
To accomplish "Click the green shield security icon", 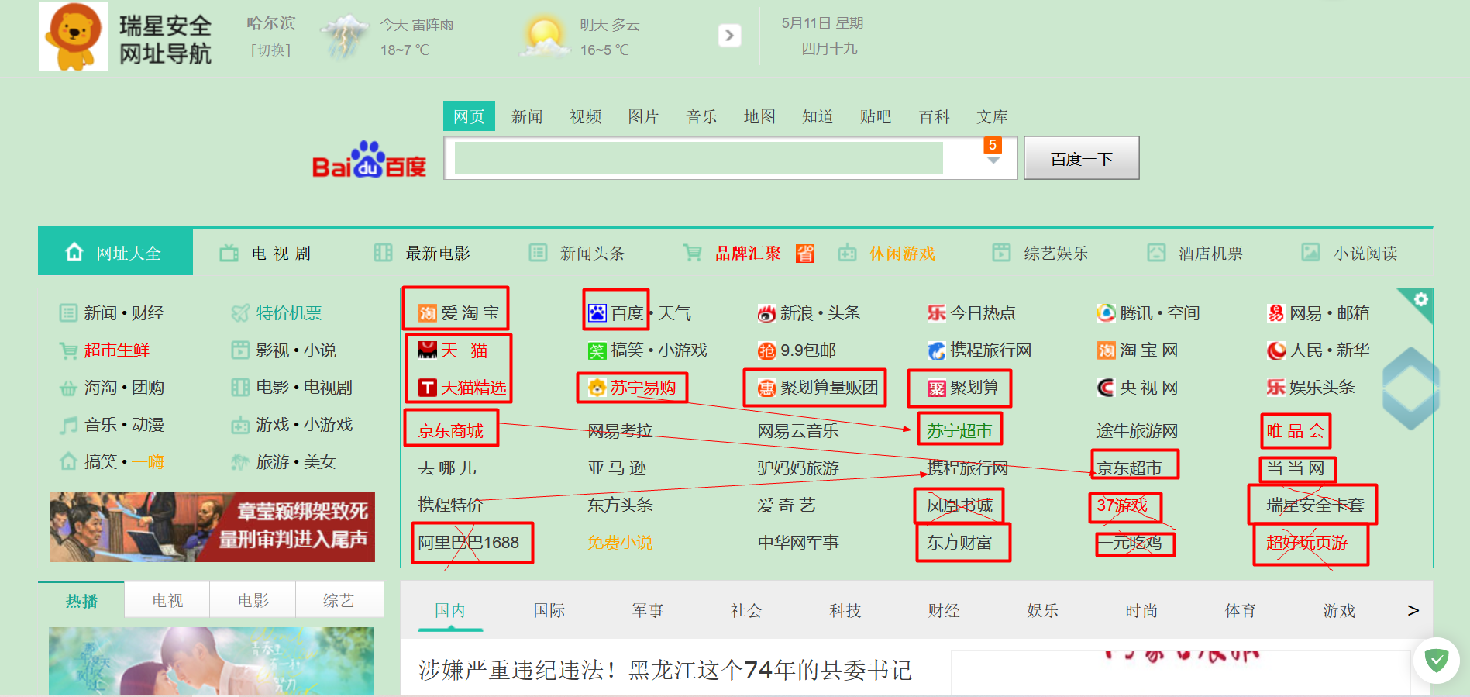I will (1436, 661).
